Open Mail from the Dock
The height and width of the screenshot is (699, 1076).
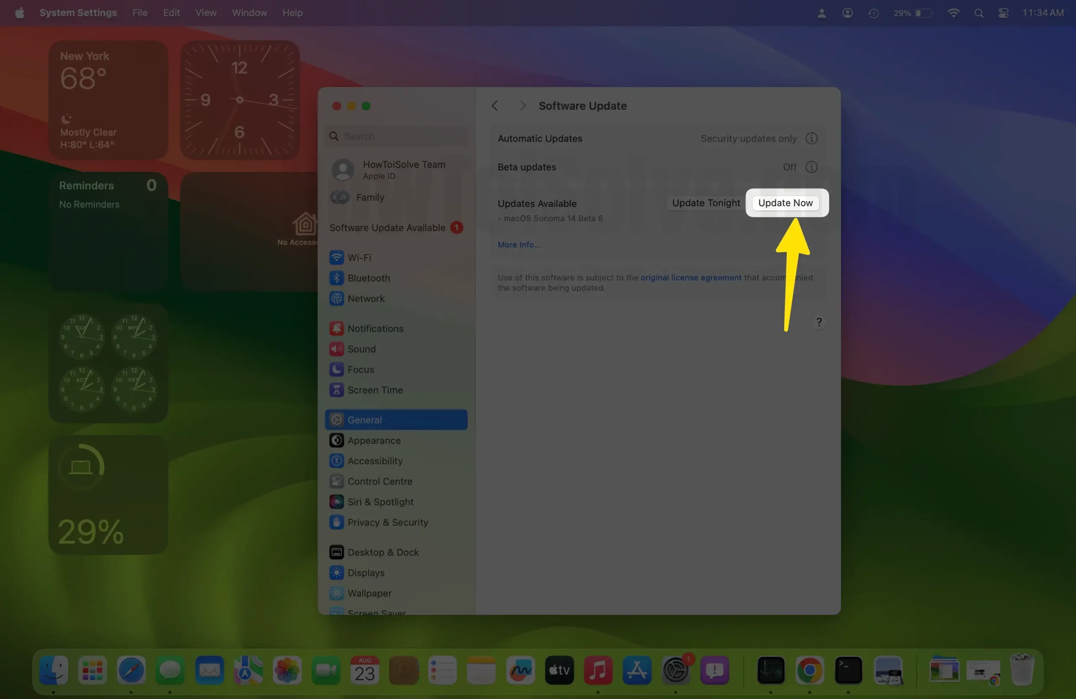209,670
